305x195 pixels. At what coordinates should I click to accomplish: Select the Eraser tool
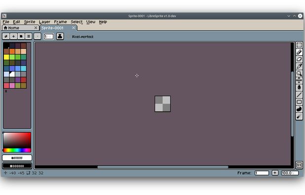click(x=299, y=59)
